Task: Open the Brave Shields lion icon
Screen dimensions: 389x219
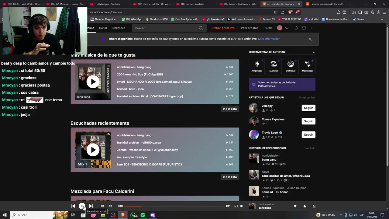Action: (x=290, y=12)
